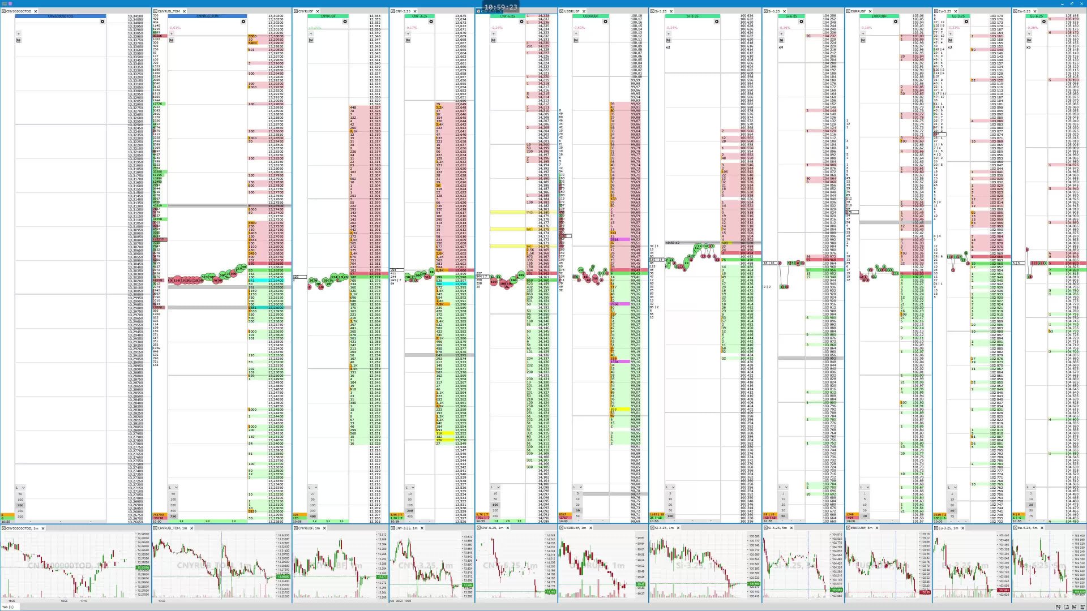Select the CNY-6.25, 1m chart tab
The image size is (1087, 611).
(x=492, y=528)
